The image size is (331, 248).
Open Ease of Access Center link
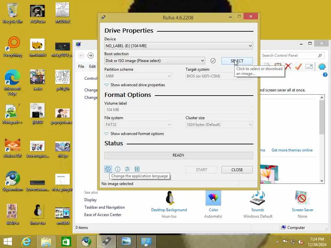click(x=103, y=215)
